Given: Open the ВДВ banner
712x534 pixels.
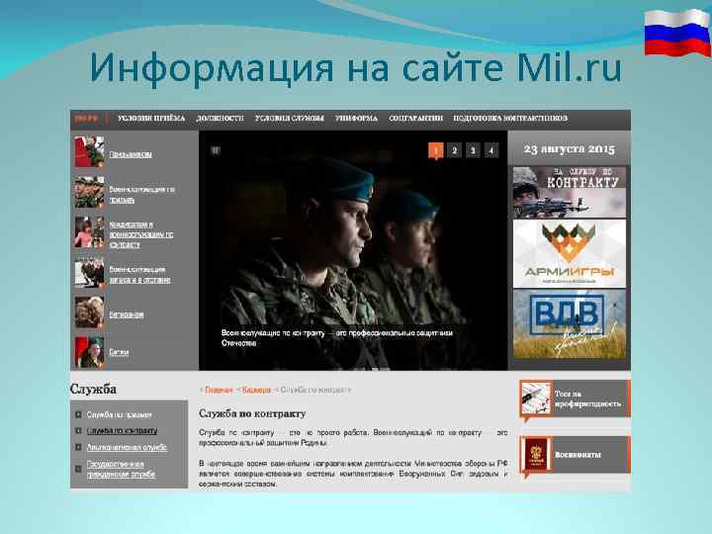Looking at the screenshot, I should pyautogui.click(x=570, y=324).
